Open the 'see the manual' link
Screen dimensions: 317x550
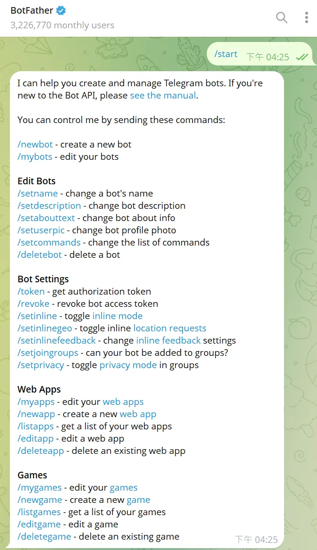[163, 95]
